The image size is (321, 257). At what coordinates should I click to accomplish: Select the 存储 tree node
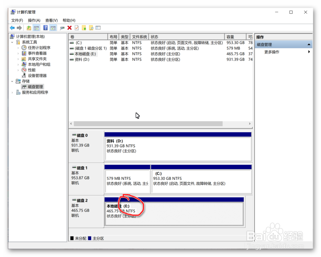click(x=26, y=81)
